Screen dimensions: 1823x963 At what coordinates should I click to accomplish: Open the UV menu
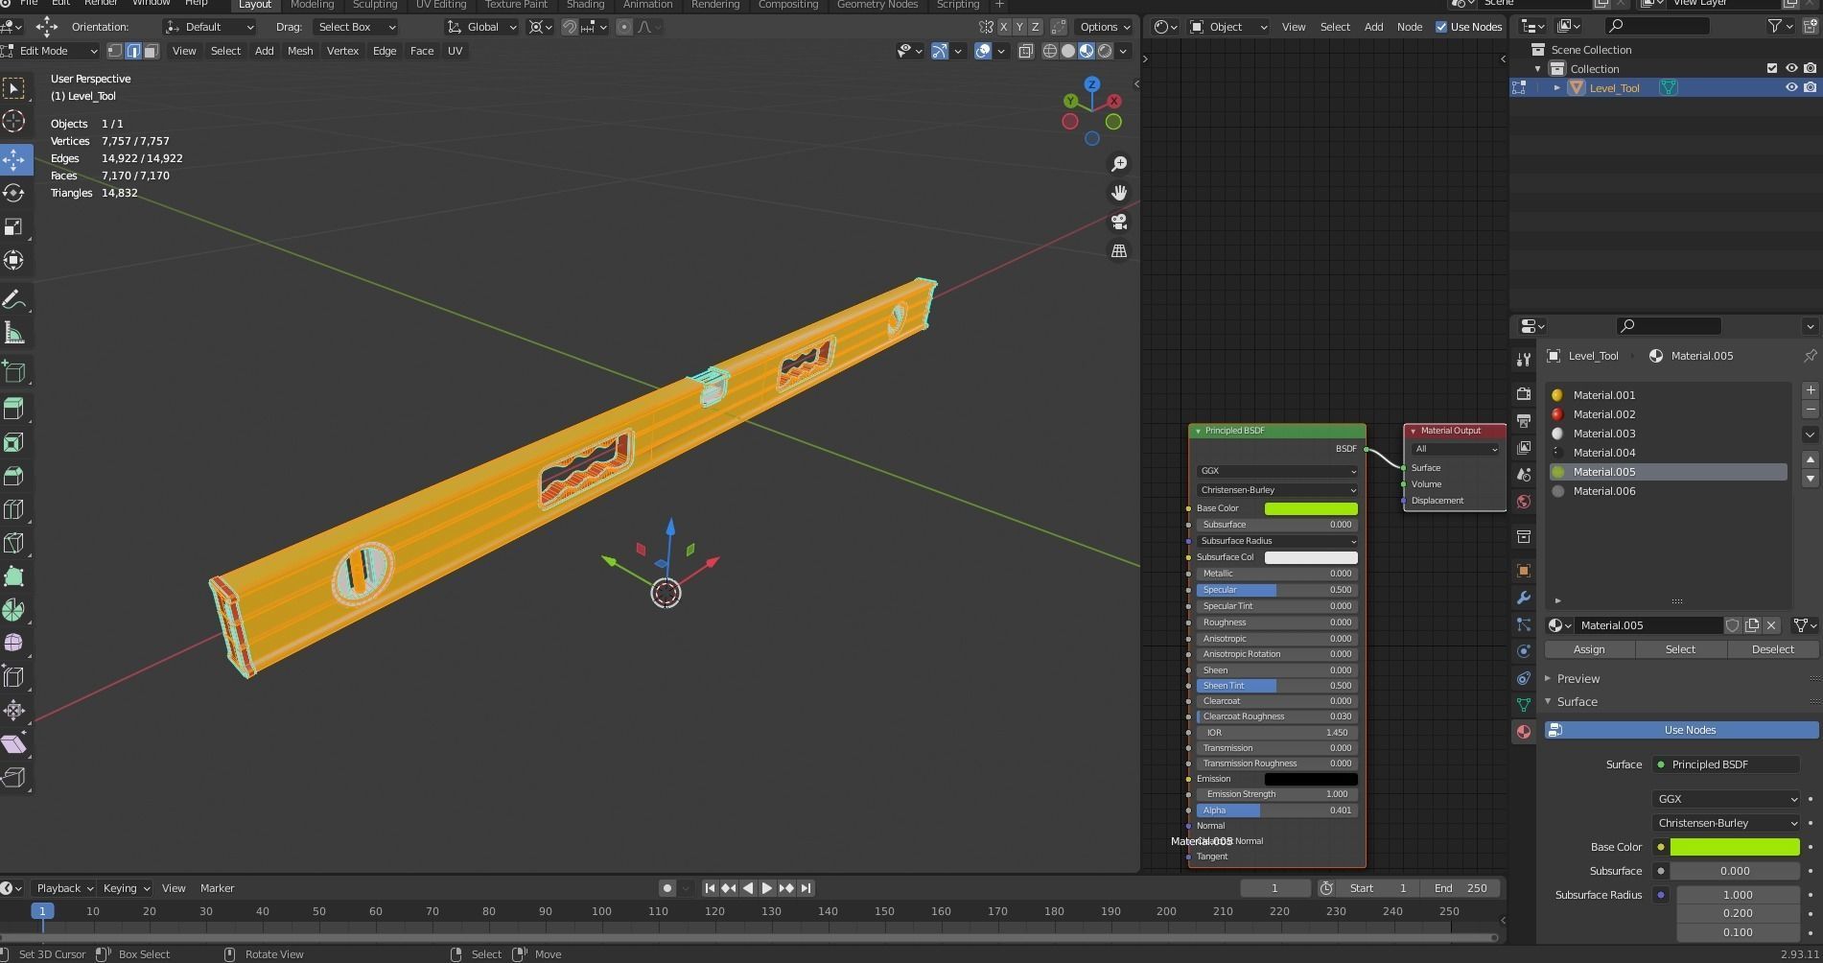(455, 51)
